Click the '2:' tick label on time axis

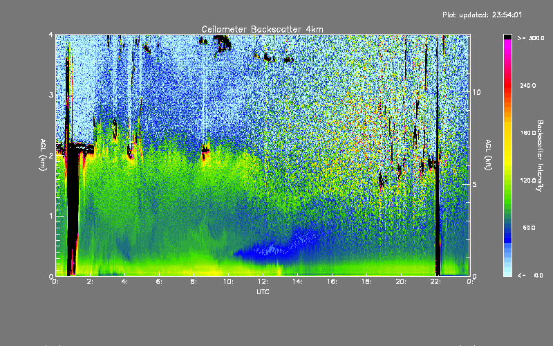(90, 282)
